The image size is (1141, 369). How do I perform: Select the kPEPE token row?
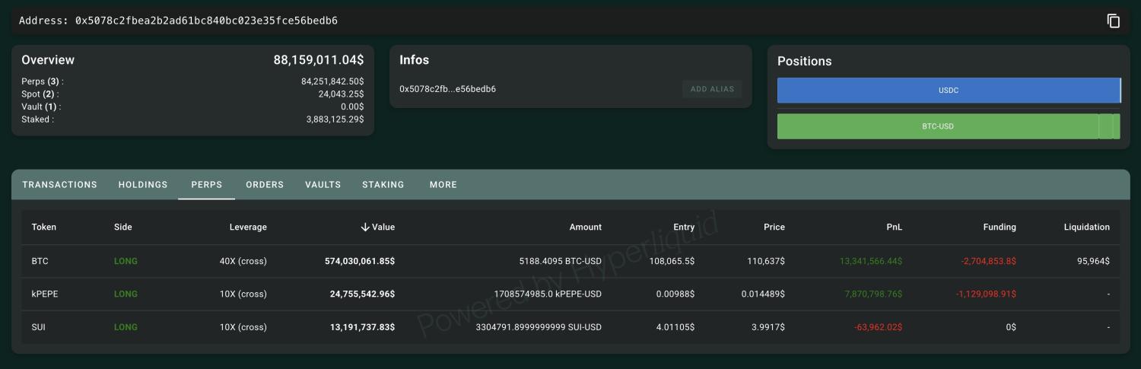tap(45, 294)
